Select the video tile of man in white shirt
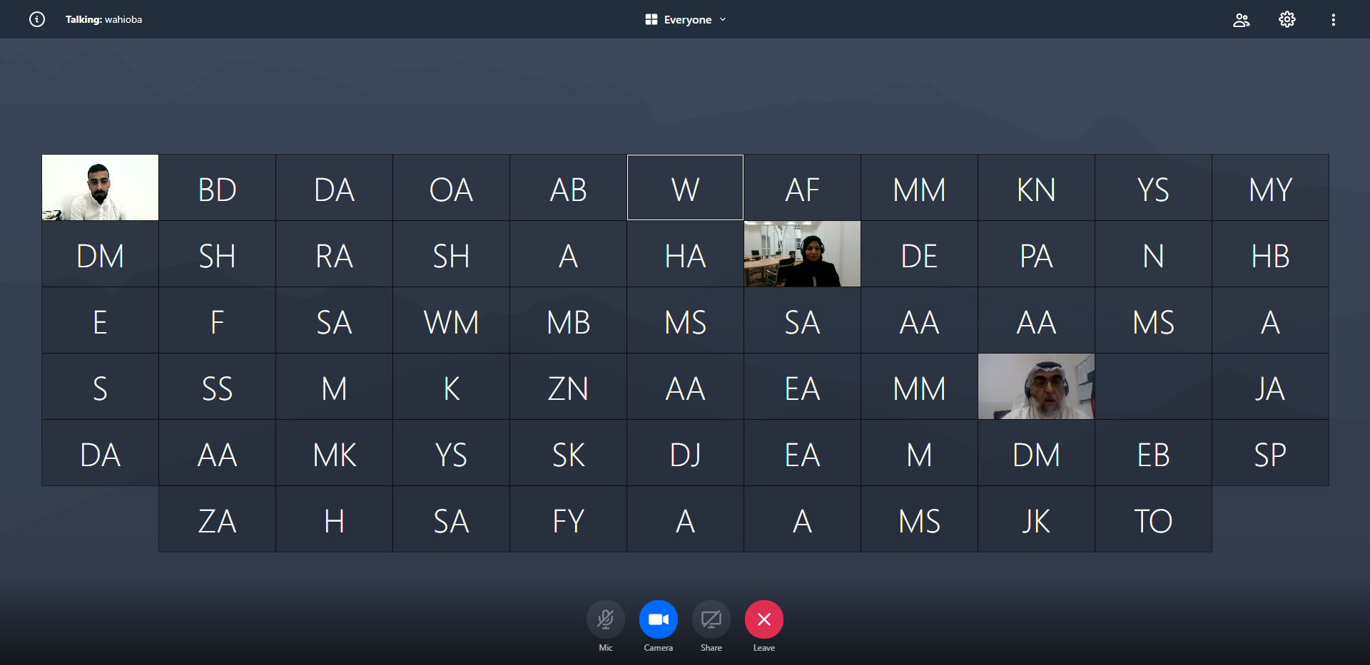The width and height of the screenshot is (1370, 665). [x=100, y=187]
